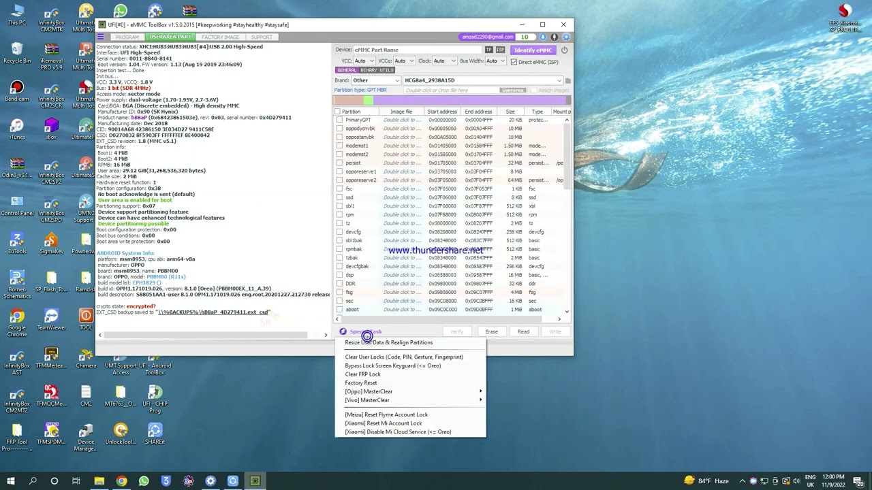The image size is (872, 490).
Task: Click the Read button
Action: click(x=523, y=331)
